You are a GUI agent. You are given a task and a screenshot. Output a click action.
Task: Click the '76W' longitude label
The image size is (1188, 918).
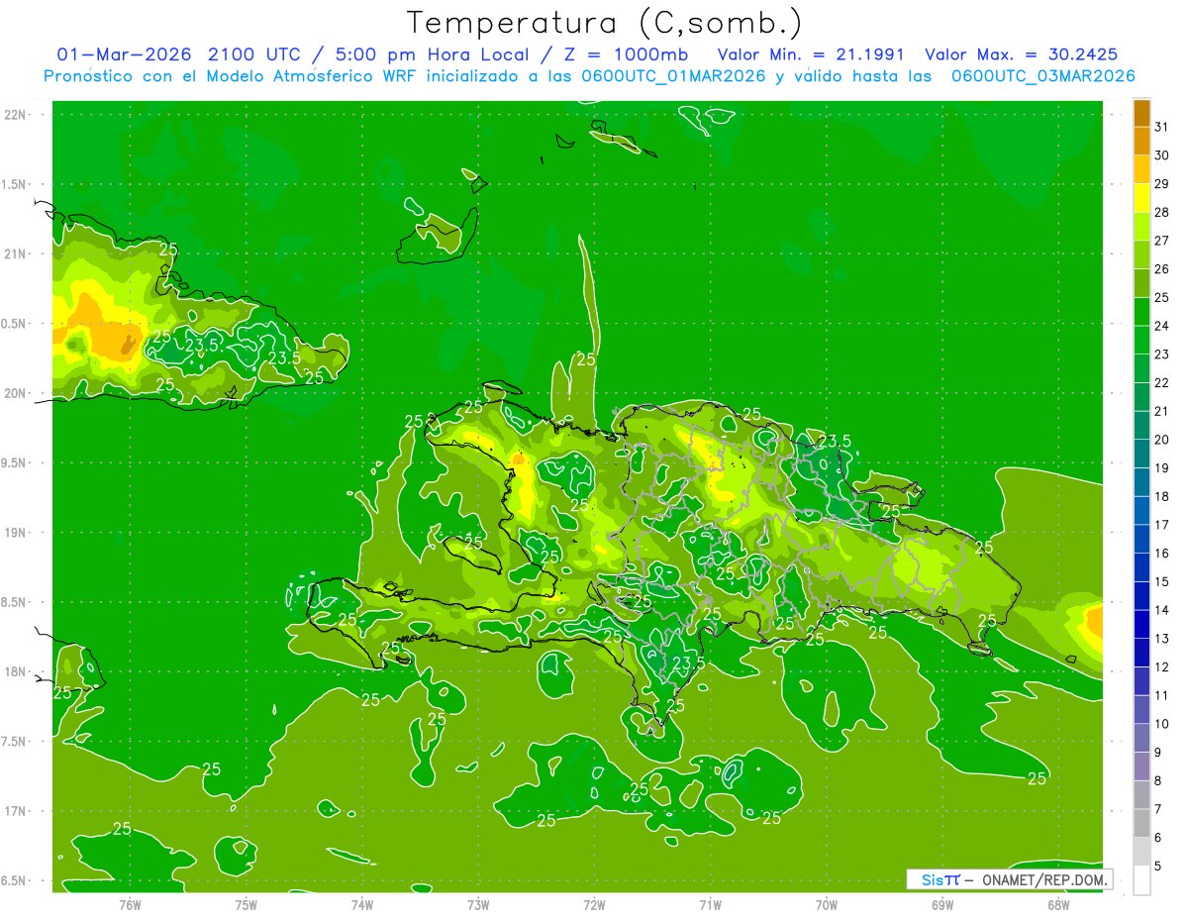tap(130, 904)
